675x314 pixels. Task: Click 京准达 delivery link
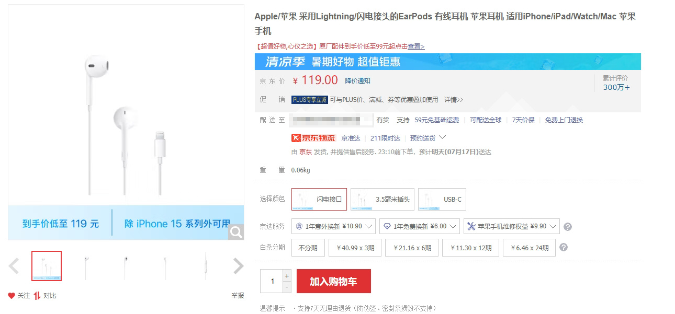point(351,138)
